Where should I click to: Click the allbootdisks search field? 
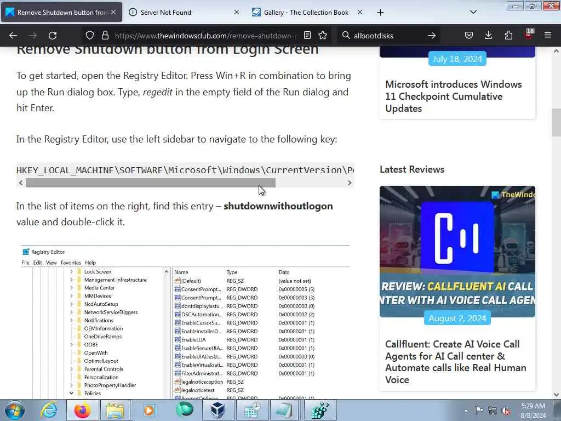click(388, 36)
